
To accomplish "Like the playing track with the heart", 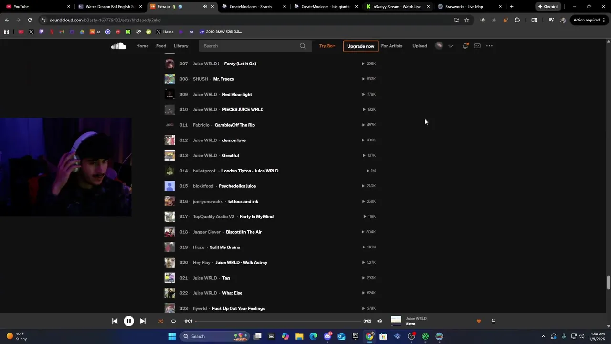I will [x=479, y=321].
